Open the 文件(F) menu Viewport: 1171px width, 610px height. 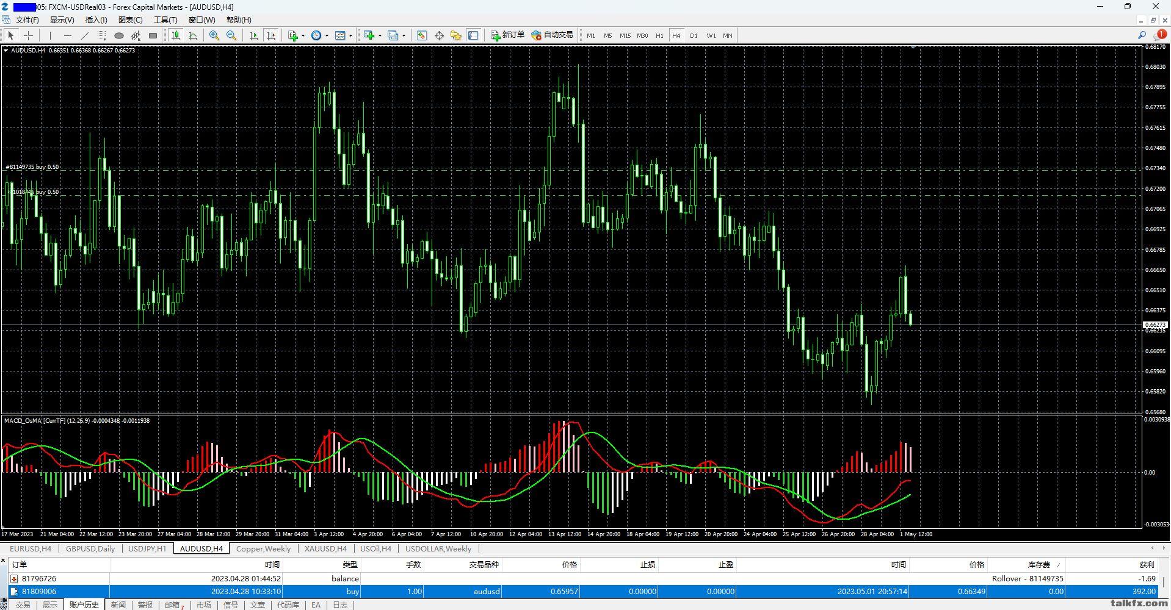[x=27, y=20]
